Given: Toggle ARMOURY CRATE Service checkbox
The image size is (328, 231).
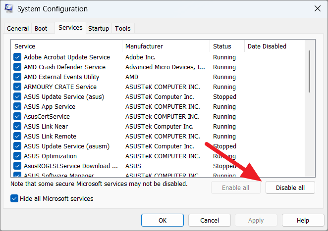Looking at the screenshot, I should point(17,87).
